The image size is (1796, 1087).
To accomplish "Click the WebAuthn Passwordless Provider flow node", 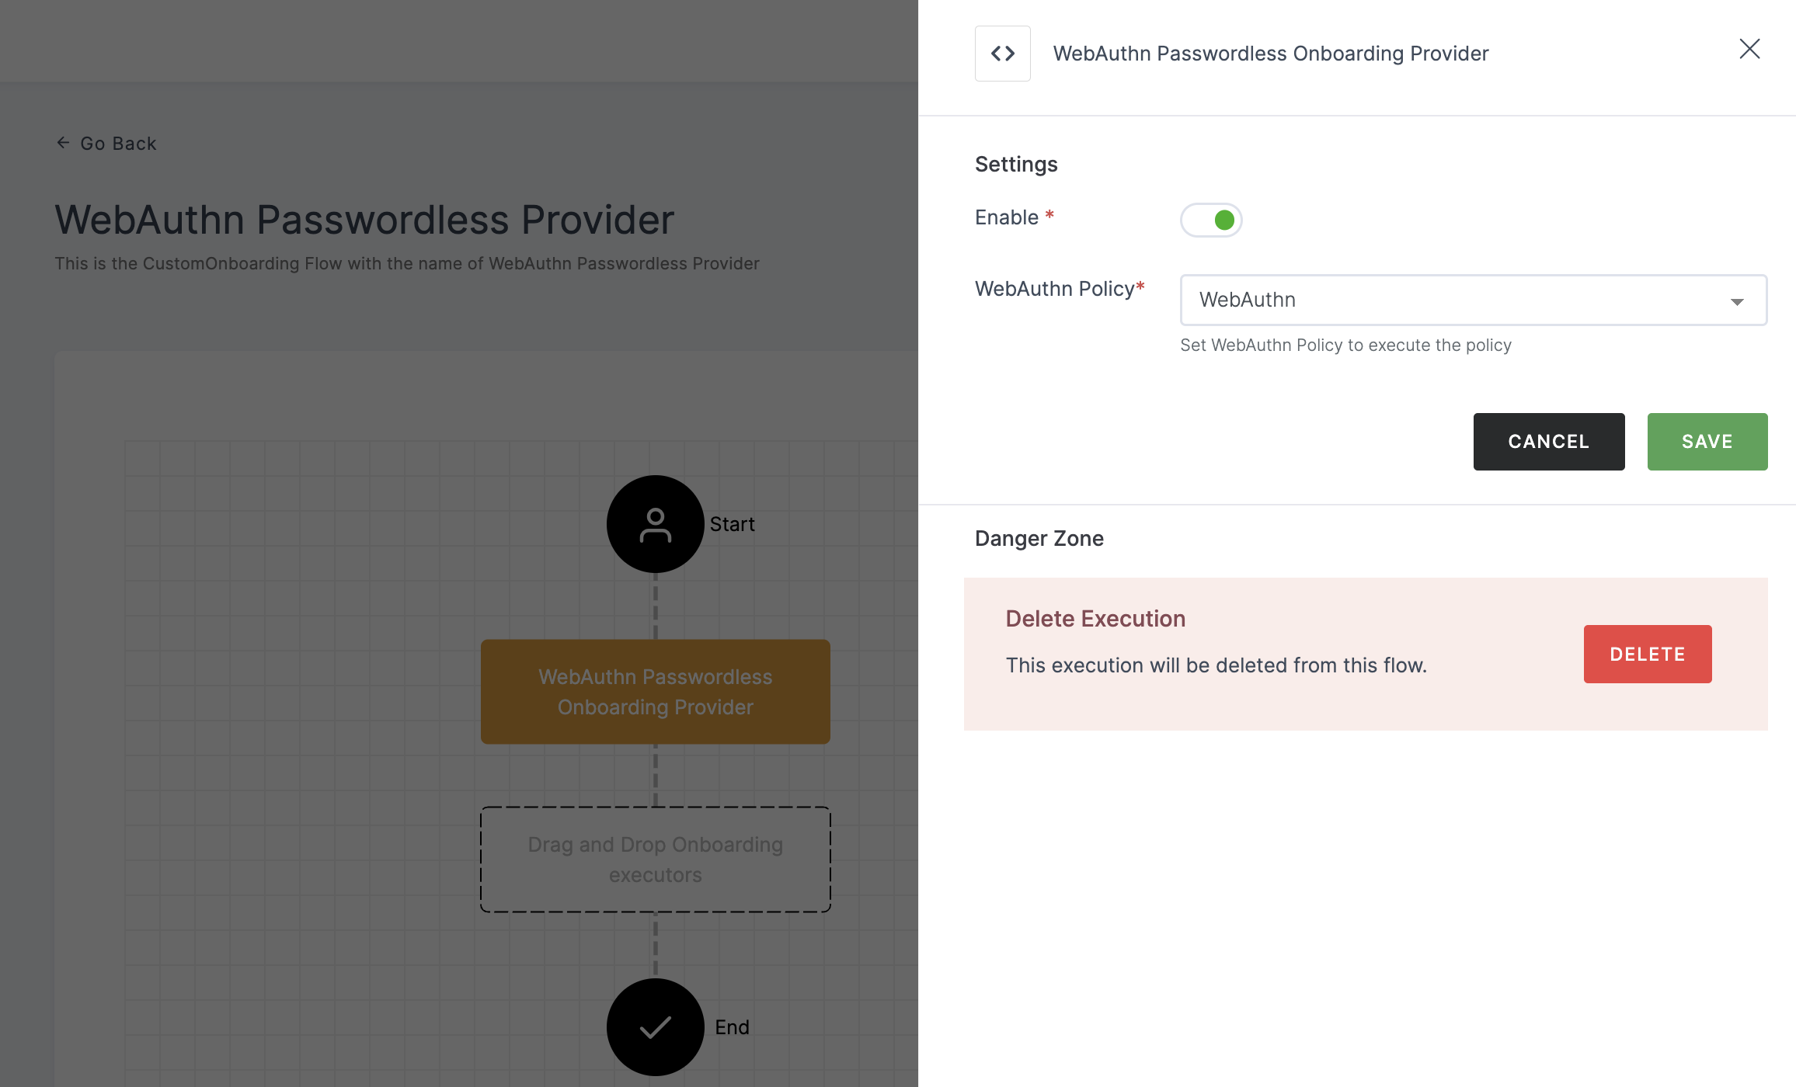I will [x=654, y=691].
